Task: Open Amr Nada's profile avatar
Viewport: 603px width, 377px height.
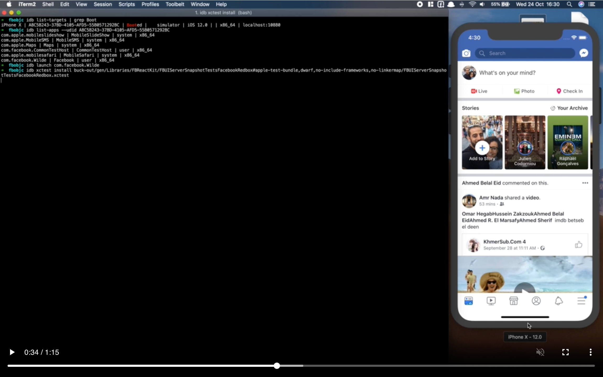Action: [469, 201]
